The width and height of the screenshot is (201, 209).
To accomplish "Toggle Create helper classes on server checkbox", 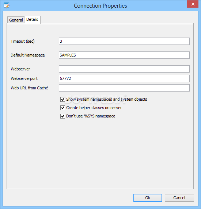I will (x=62, y=108).
